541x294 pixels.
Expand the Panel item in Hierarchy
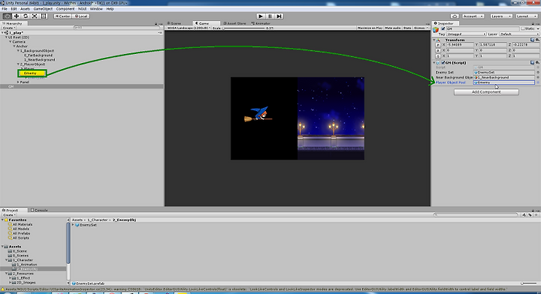[18, 82]
